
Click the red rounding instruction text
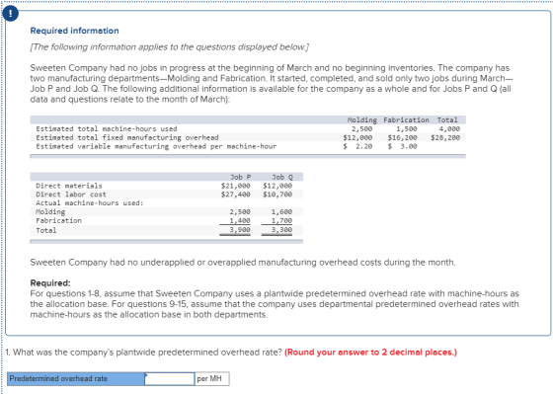tap(370, 353)
